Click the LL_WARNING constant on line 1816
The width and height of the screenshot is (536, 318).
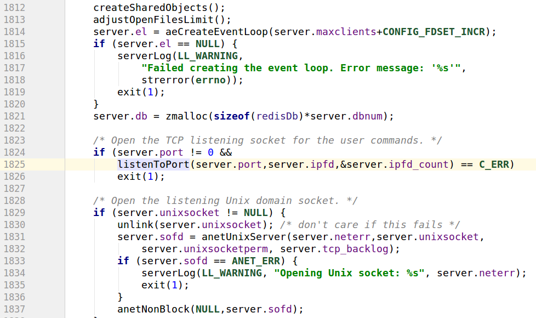(x=208, y=56)
